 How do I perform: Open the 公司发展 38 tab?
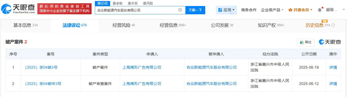pos(222,25)
